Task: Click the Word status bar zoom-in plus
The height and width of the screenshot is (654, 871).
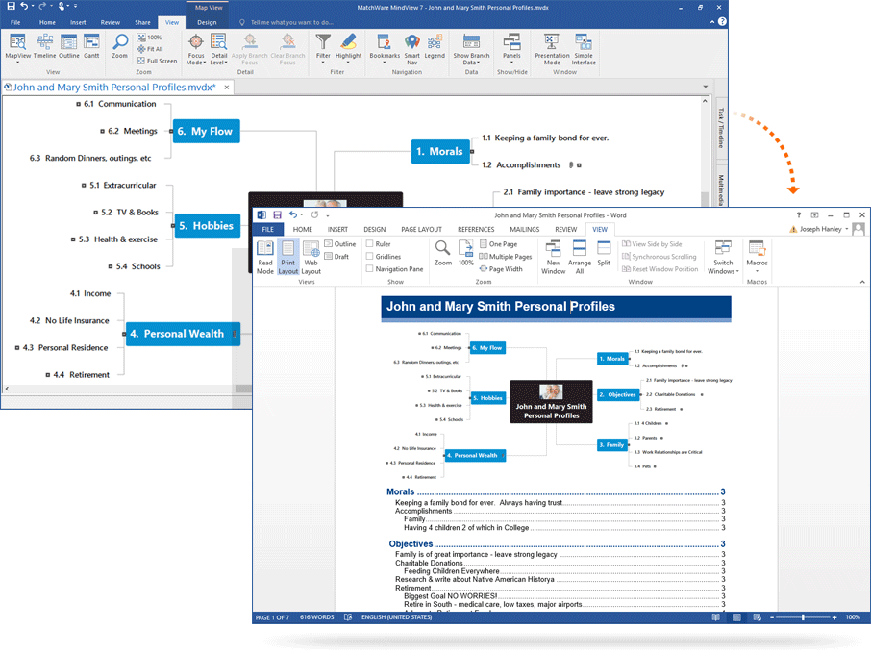Action: (834, 617)
